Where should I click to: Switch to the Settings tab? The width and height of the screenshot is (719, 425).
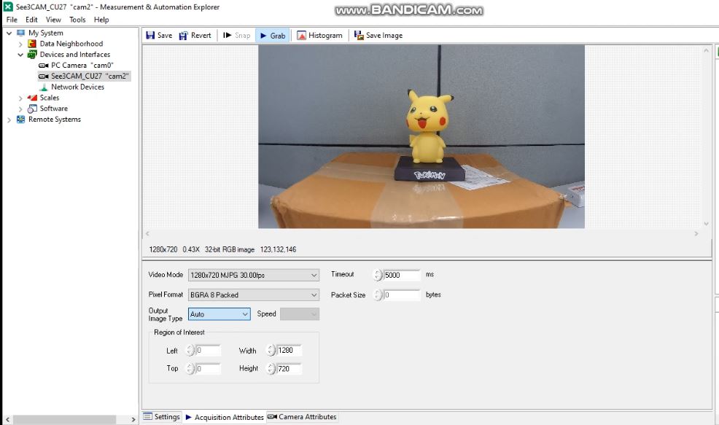tap(161, 417)
